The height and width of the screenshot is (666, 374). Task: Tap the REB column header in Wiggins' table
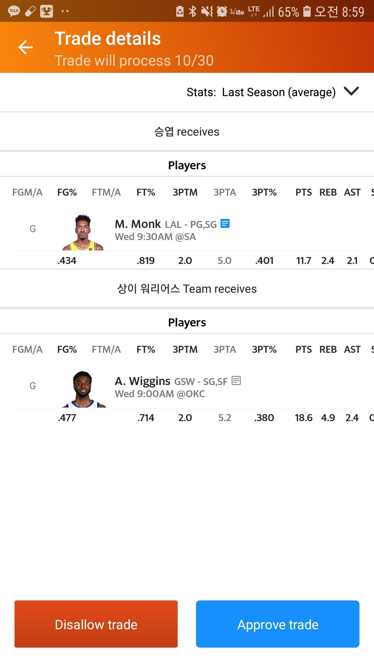point(328,349)
